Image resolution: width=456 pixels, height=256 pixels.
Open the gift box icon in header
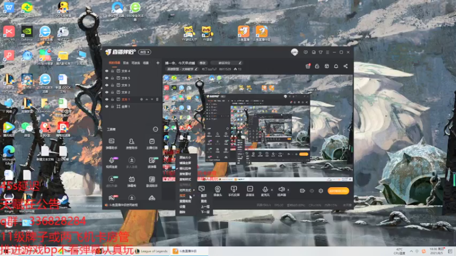pos(308,66)
